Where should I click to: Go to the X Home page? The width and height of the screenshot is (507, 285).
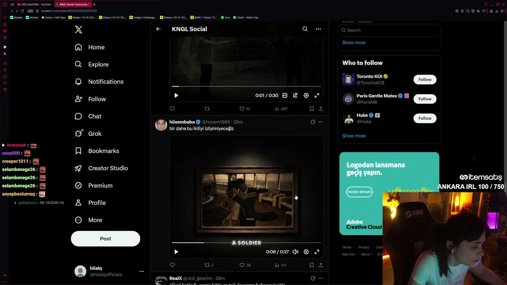pos(90,47)
